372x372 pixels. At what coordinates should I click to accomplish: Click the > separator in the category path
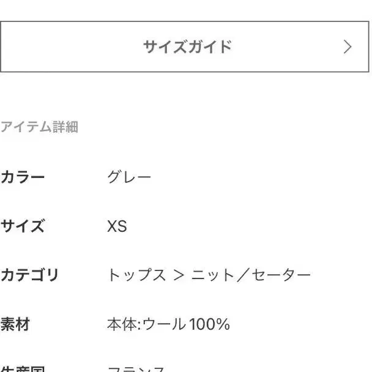coord(179,275)
